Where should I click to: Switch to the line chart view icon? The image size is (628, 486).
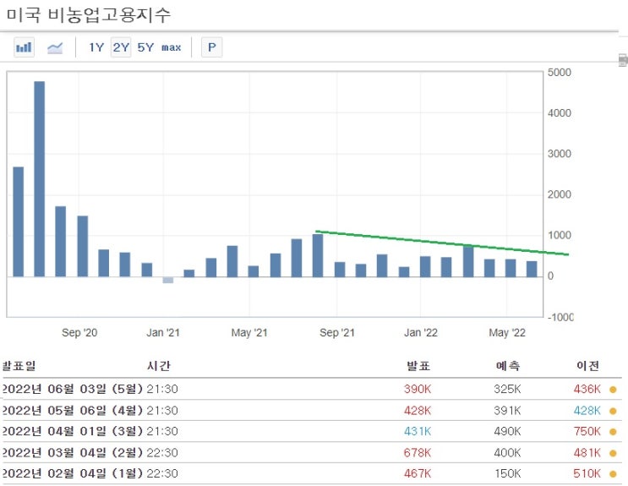pyautogui.click(x=55, y=47)
